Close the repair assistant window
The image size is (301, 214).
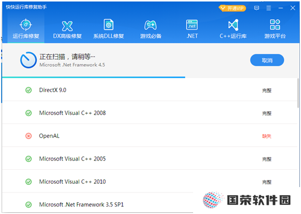293,8
